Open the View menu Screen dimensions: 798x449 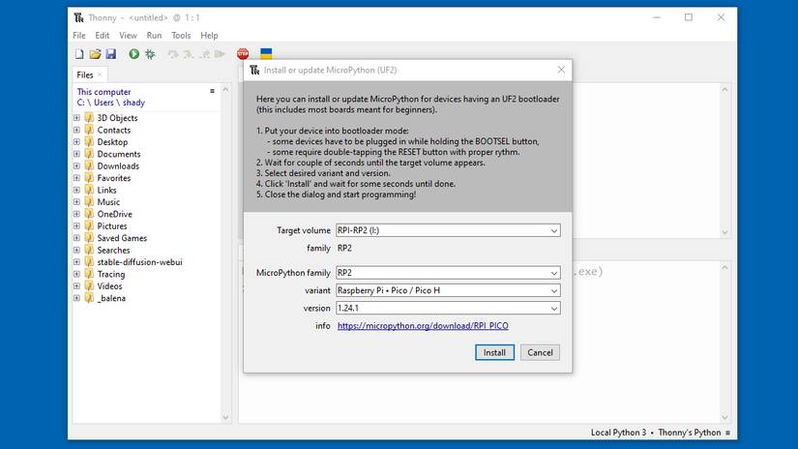pyautogui.click(x=128, y=35)
